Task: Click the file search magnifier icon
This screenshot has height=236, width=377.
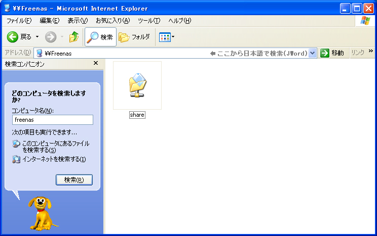Action: coord(16,144)
